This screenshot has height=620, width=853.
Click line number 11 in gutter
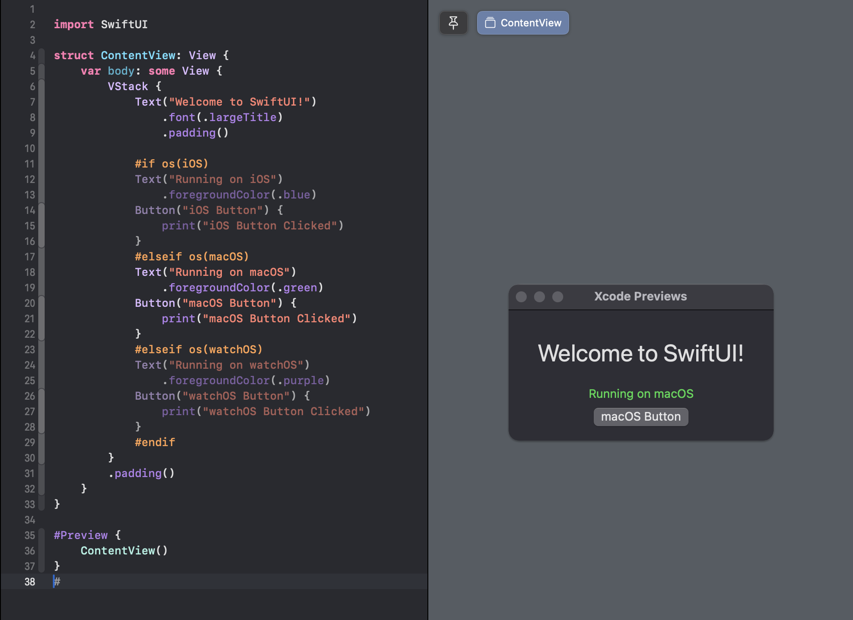click(30, 164)
